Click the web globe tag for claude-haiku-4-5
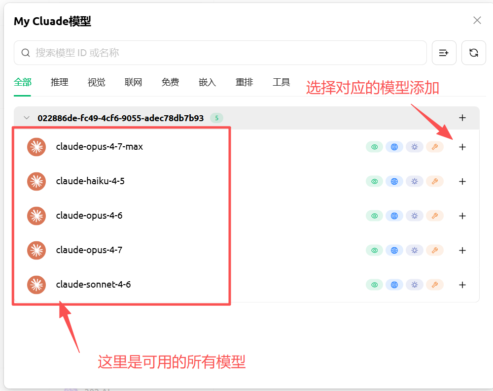Screen dimensions: 493x391 pyautogui.click(x=394, y=182)
